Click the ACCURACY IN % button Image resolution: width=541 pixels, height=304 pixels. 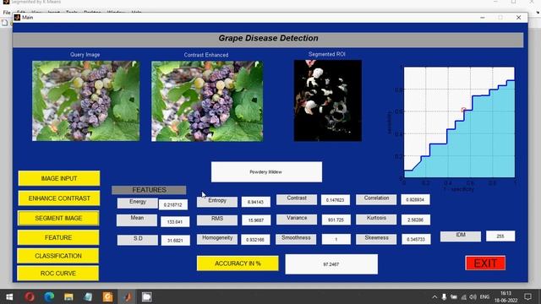(238, 263)
